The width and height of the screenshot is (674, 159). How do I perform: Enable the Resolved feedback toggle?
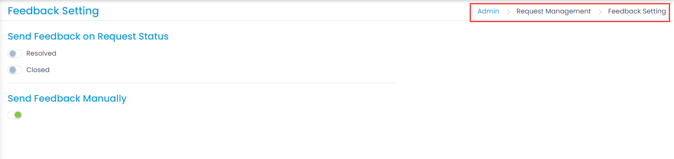pos(15,53)
